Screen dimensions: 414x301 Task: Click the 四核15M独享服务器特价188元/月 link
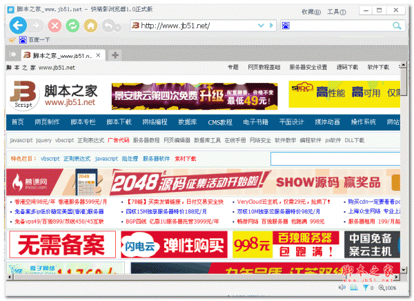pyautogui.click(x=166, y=211)
